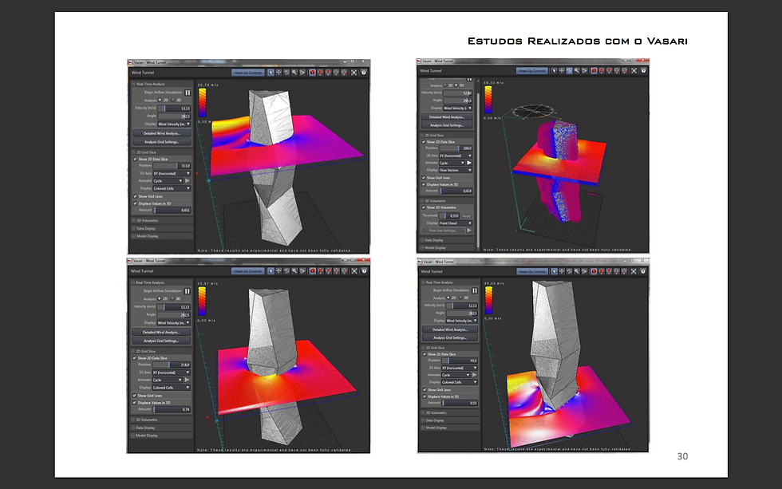Image resolution: width=782 pixels, height=489 pixels.
Task: Fit view to window in 55,79 m/s window
Action: tap(354, 73)
